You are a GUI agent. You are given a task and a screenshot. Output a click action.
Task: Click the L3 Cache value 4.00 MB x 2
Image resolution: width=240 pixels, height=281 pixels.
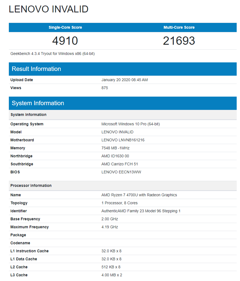pyautogui.click(x=112, y=275)
